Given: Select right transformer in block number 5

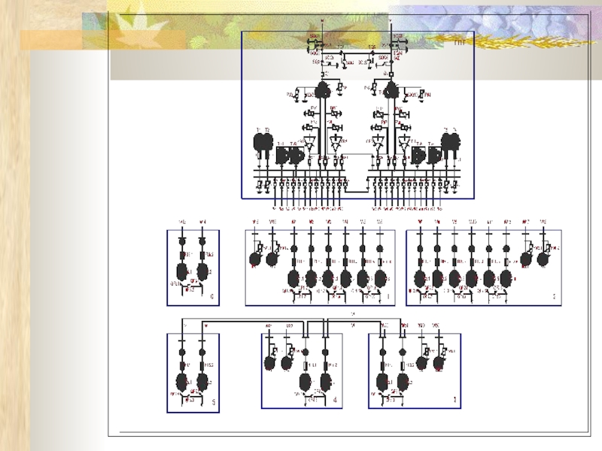Looking at the screenshot, I should [202, 380].
